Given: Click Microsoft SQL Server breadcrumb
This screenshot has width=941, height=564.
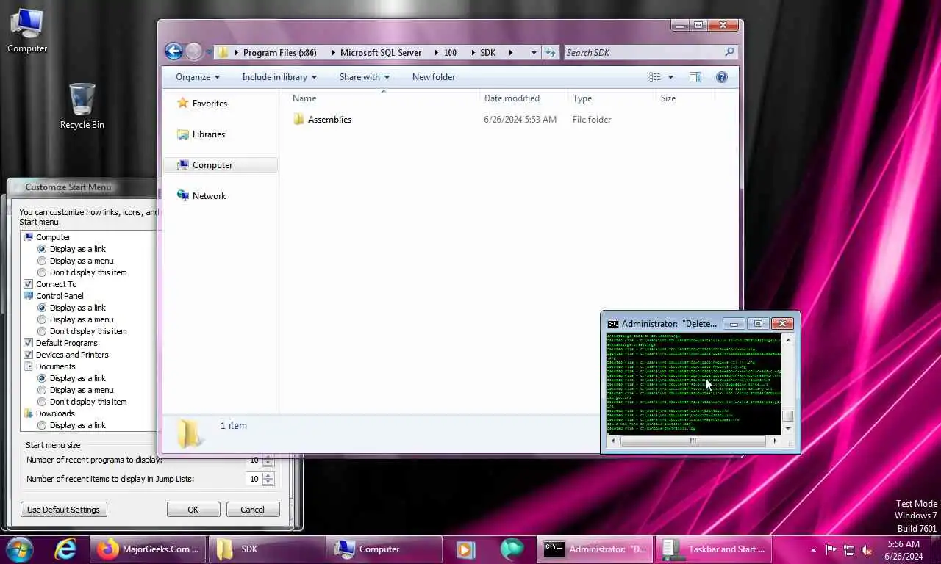Looking at the screenshot, I should click(x=381, y=53).
